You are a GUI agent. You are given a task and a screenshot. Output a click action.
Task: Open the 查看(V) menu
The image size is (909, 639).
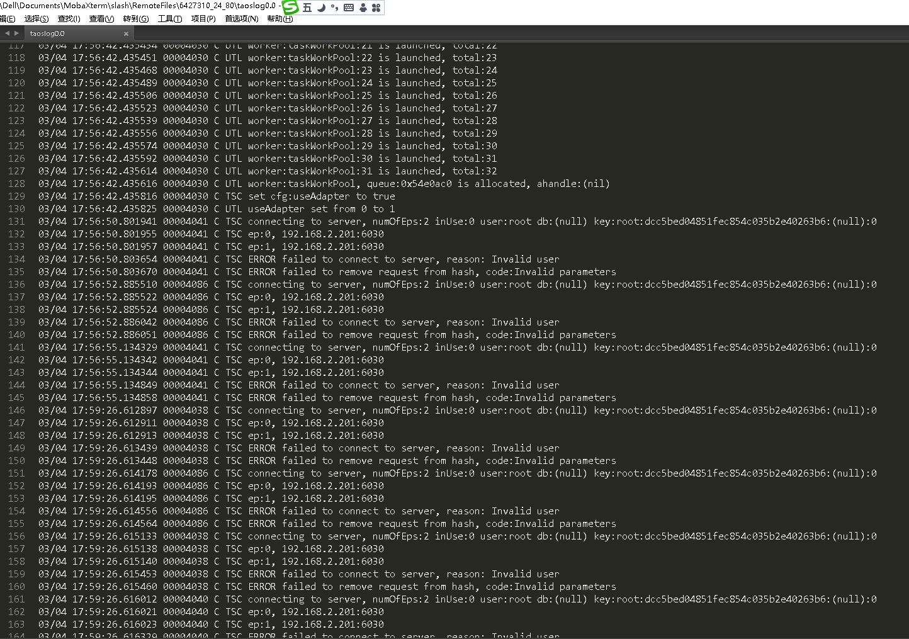(x=101, y=19)
